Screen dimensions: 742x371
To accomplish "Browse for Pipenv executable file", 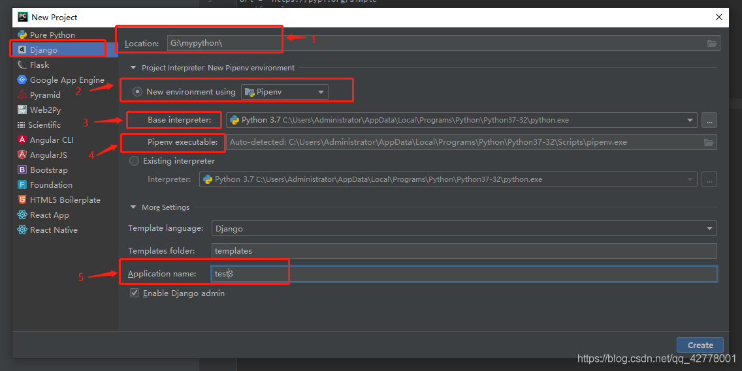I will pos(709,142).
